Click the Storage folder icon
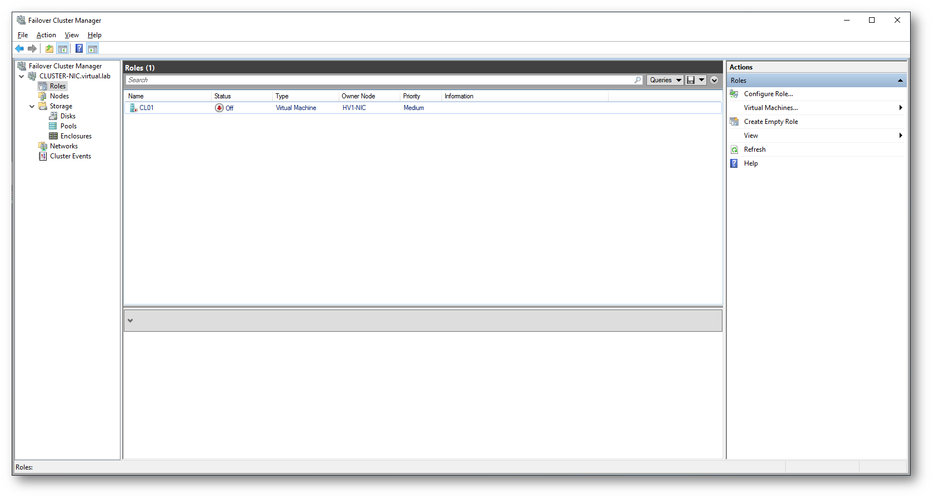Screen dimensions: 934x499 tap(43, 106)
